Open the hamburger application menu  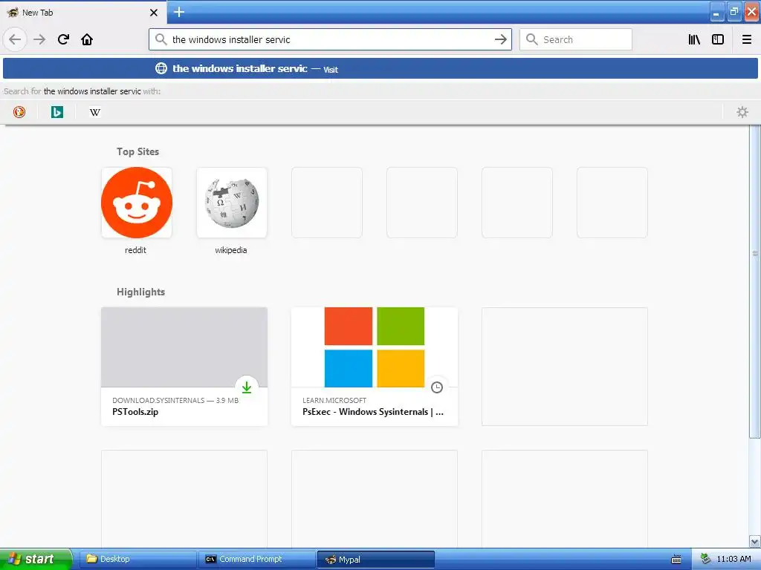(747, 39)
